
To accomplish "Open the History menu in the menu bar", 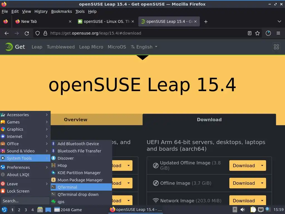I will click(41, 11).
